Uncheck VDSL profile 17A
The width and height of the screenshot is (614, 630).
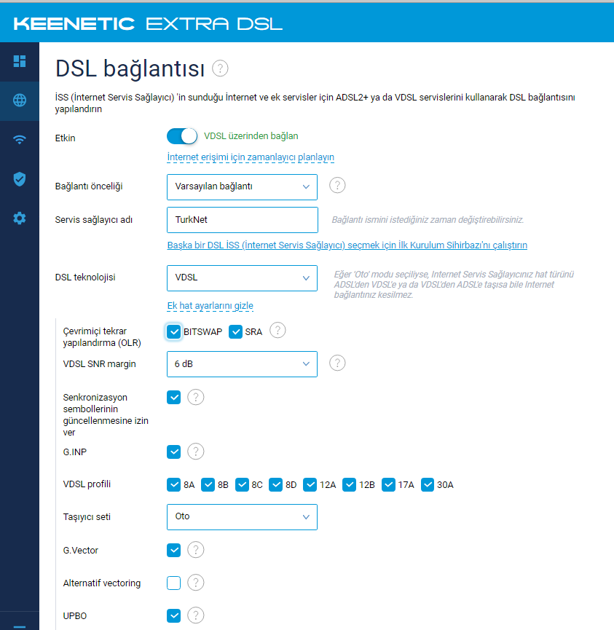point(388,484)
